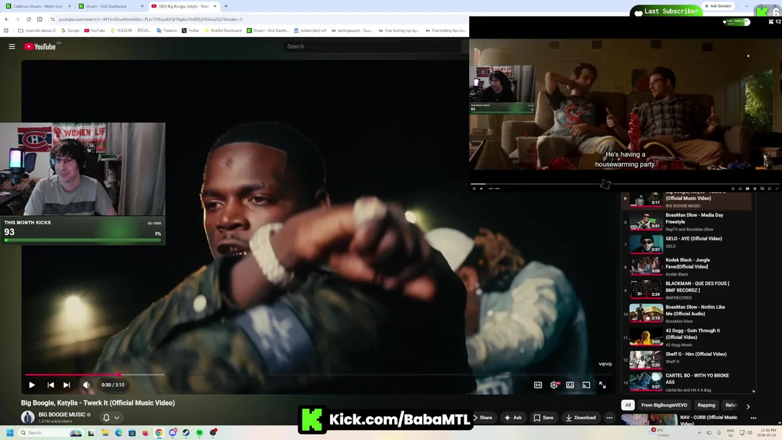Open the YouTube hamburger guide menu

(12, 46)
